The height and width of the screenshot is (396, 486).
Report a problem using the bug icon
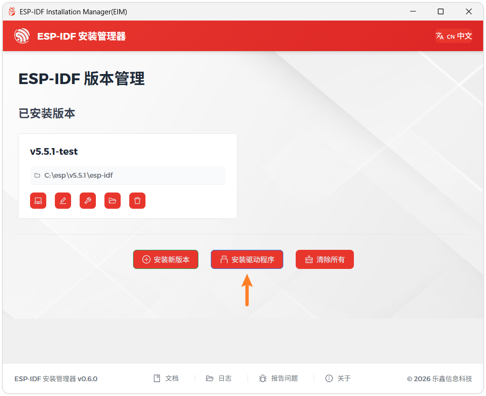point(263,378)
